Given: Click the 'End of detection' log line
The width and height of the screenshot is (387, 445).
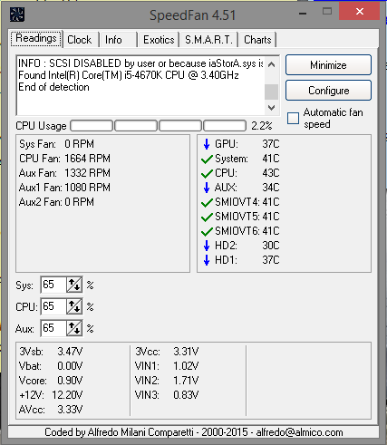Looking at the screenshot, I should 53,87.
